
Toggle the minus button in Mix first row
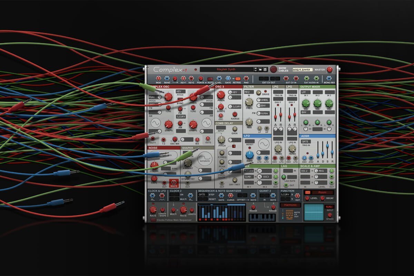point(259,171)
